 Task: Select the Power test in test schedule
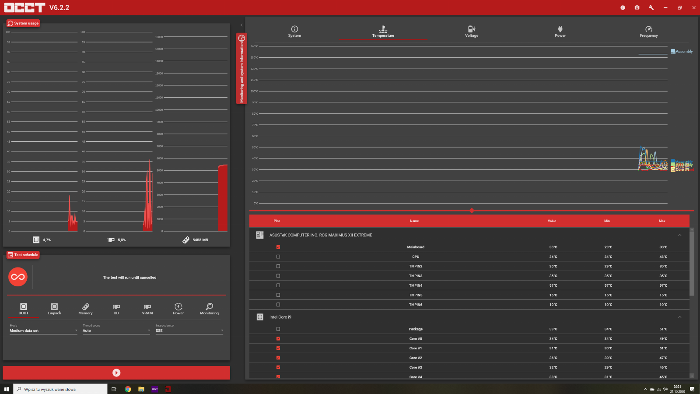click(x=178, y=309)
